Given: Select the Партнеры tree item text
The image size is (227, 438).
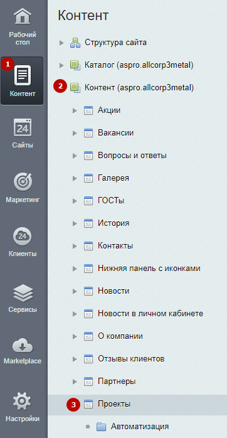Looking at the screenshot, I should coord(117,382).
